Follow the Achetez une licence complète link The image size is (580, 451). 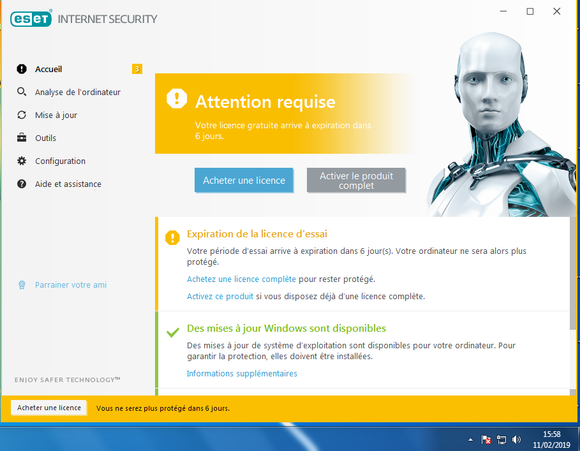[x=241, y=279]
